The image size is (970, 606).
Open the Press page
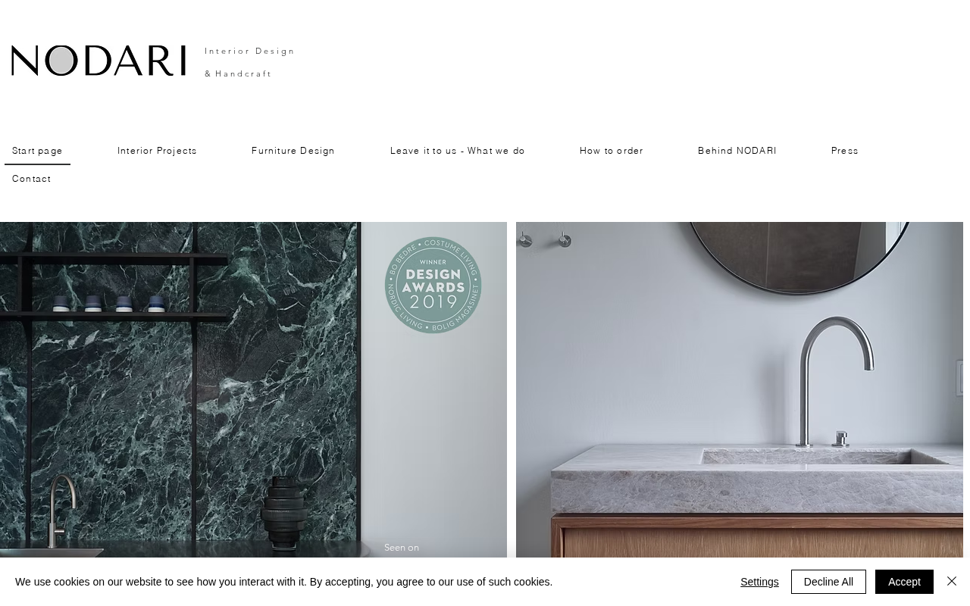(x=845, y=151)
